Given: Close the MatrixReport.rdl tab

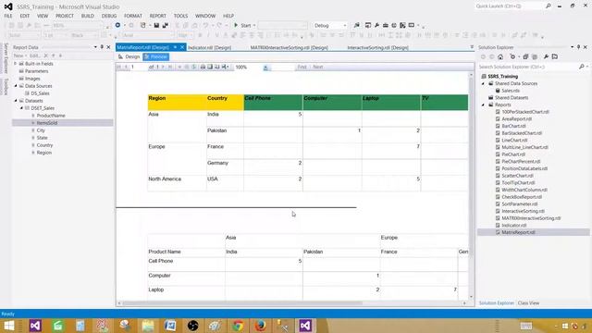Looking at the screenshot, I should point(182,47).
